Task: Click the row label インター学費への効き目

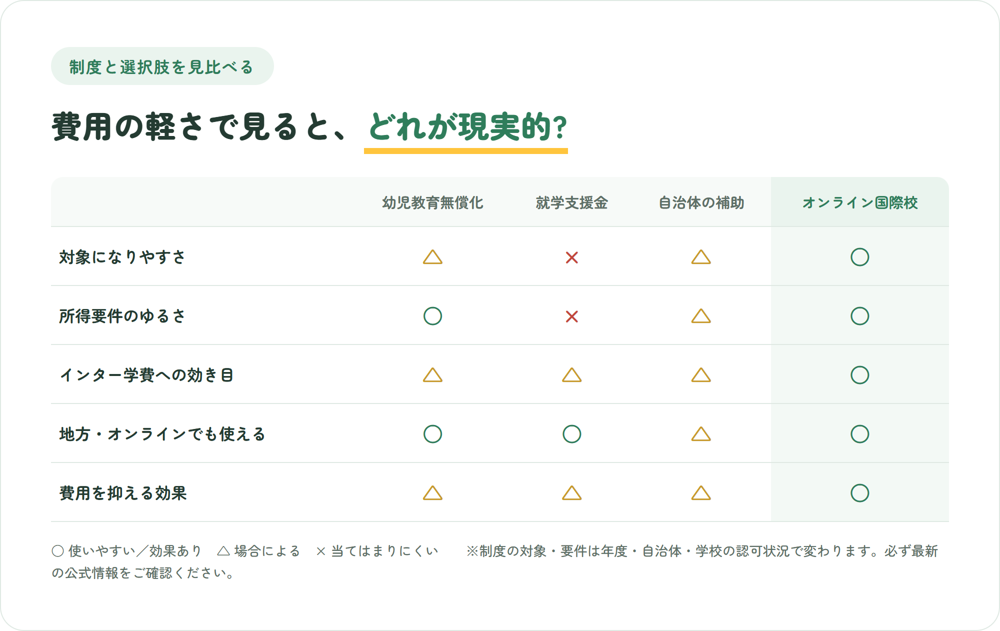Action: pyautogui.click(x=146, y=375)
